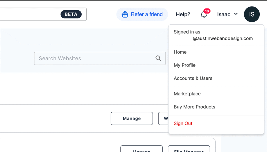Viewport: 267px width, 152px height.
Task: Click the upper Manage button
Action: [132, 118]
